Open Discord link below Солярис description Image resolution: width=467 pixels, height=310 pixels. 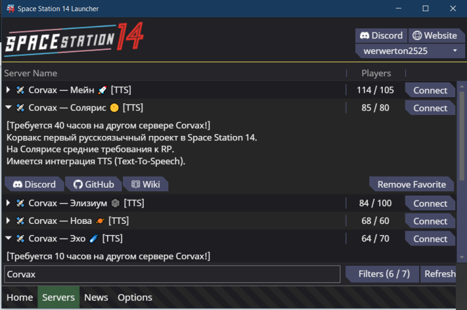(34, 185)
